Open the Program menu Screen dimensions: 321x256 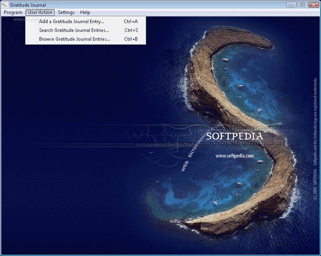point(13,12)
